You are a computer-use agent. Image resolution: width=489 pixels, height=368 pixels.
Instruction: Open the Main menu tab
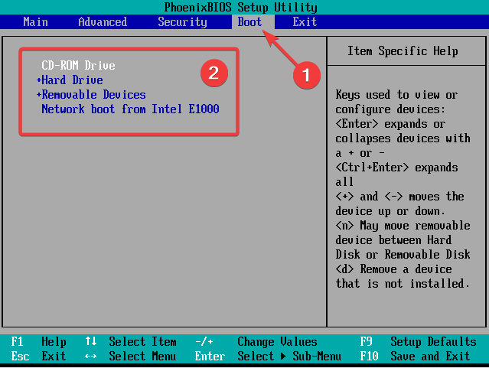point(35,22)
